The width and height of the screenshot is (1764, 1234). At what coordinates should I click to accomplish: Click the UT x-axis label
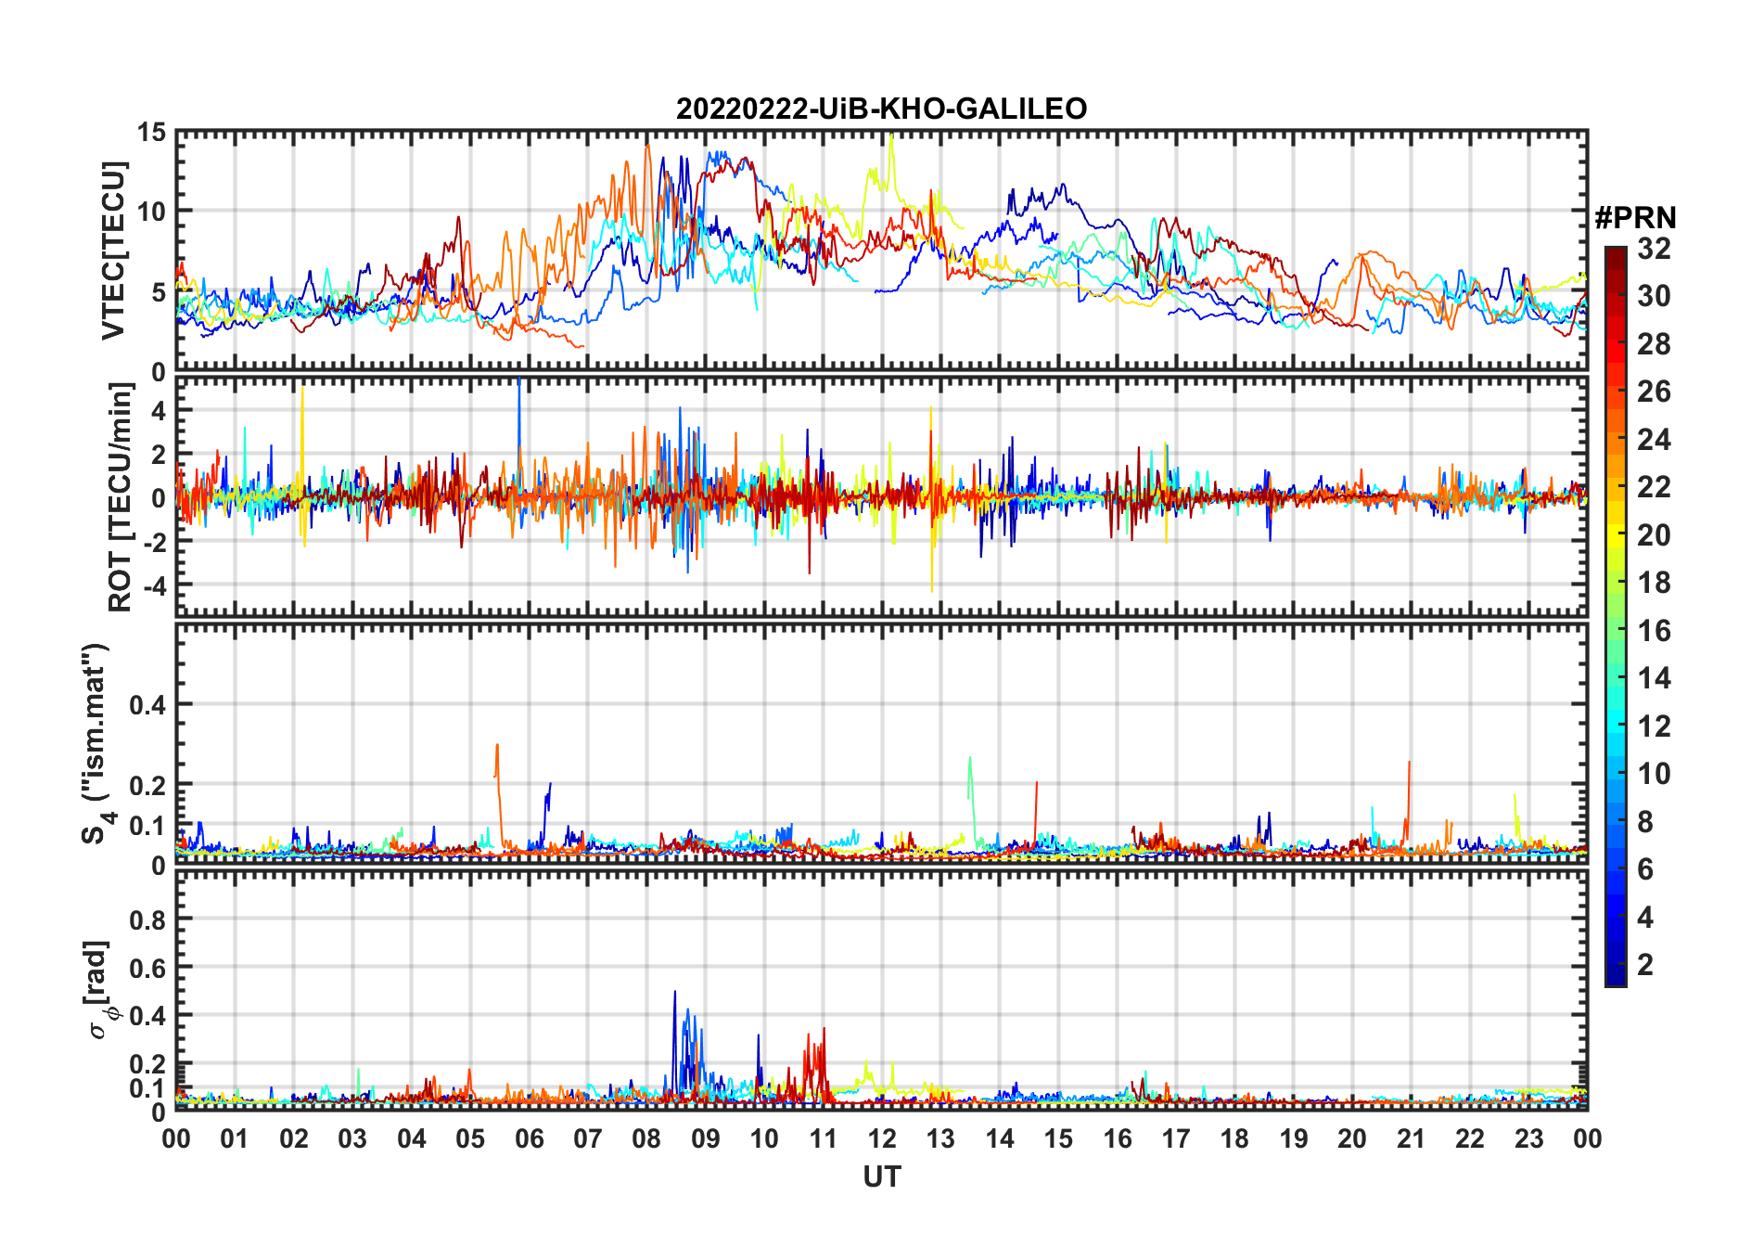[x=881, y=1176]
